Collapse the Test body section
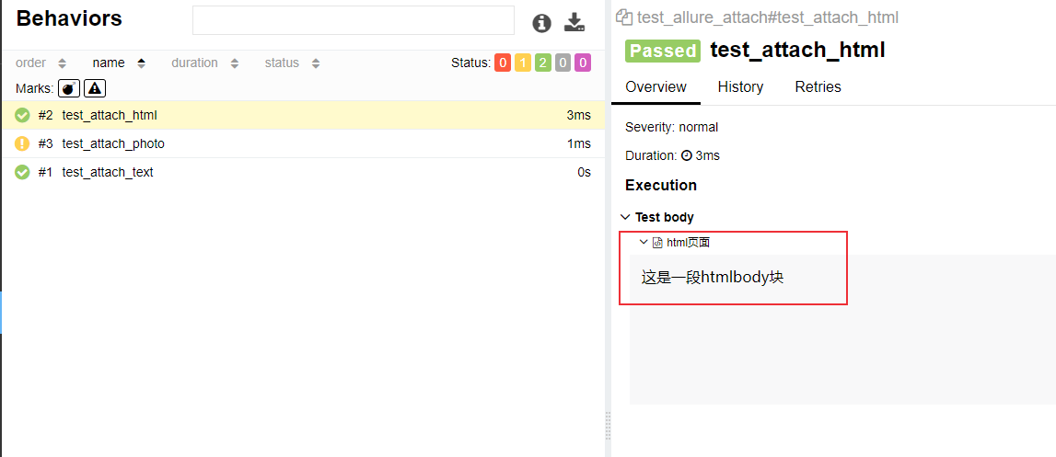Screen dimensions: 1056x457 pos(626,217)
